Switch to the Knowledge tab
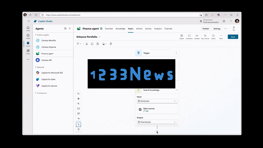The width and height of the screenshot is (263, 148). coord(121,29)
